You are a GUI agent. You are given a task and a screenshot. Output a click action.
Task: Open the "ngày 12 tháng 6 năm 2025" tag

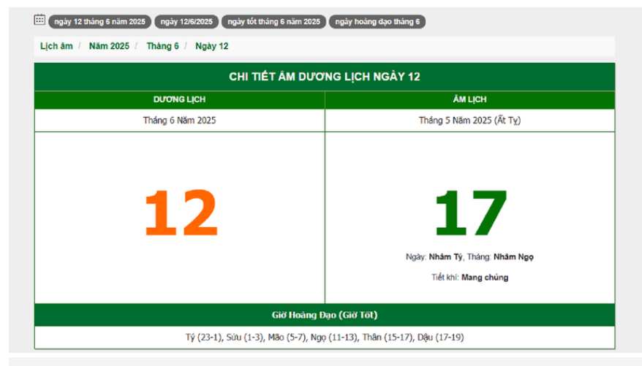click(x=99, y=22)
